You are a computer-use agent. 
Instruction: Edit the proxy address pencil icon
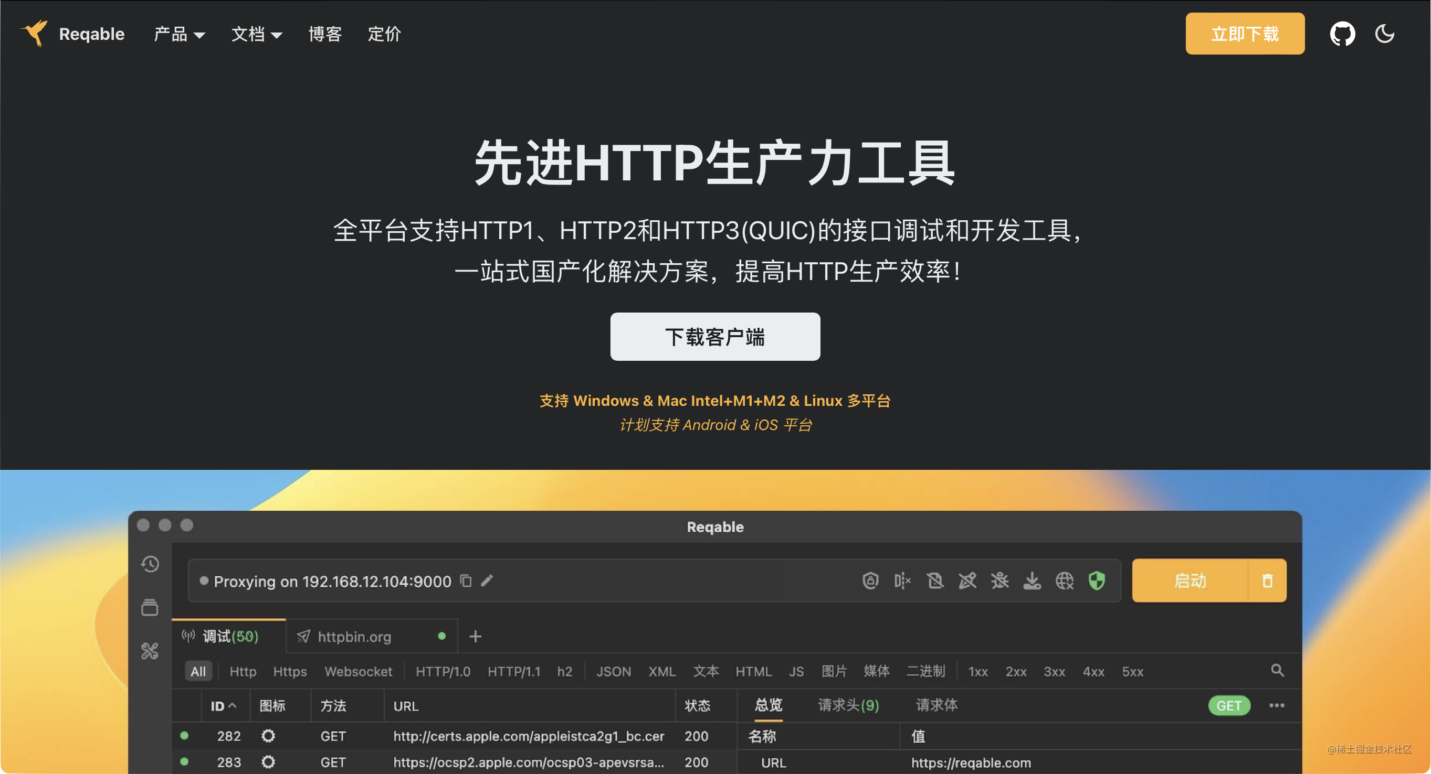pos(487,581)
